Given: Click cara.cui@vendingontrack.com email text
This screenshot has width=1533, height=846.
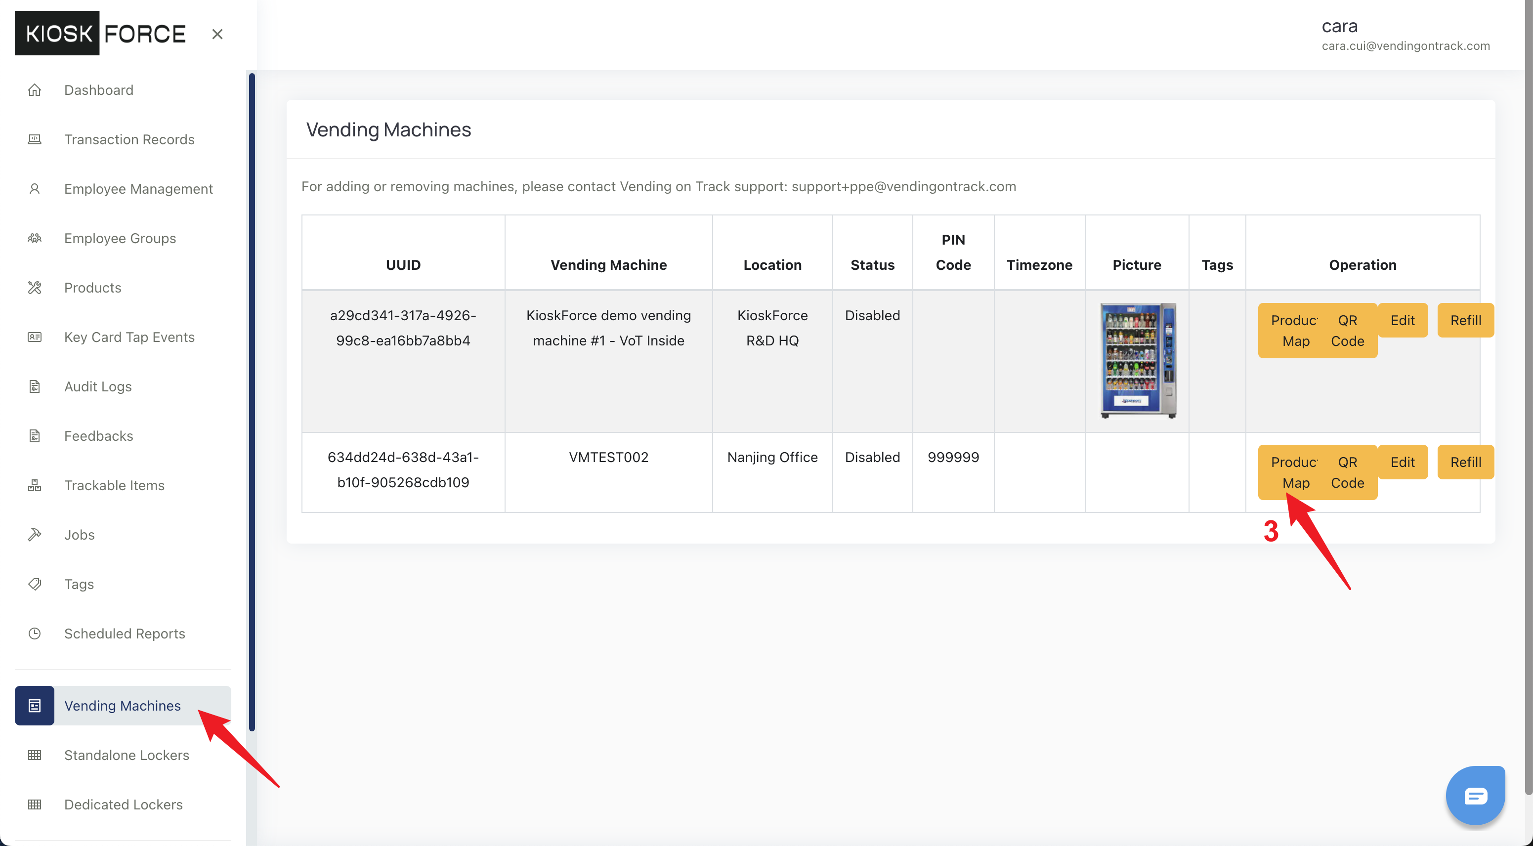Looking at the screenshot, I should (1405, 46).
